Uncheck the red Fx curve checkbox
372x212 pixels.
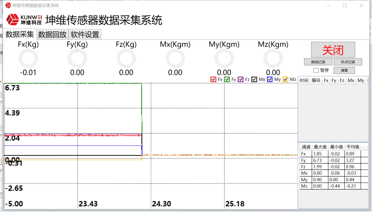tap(213, 79)
